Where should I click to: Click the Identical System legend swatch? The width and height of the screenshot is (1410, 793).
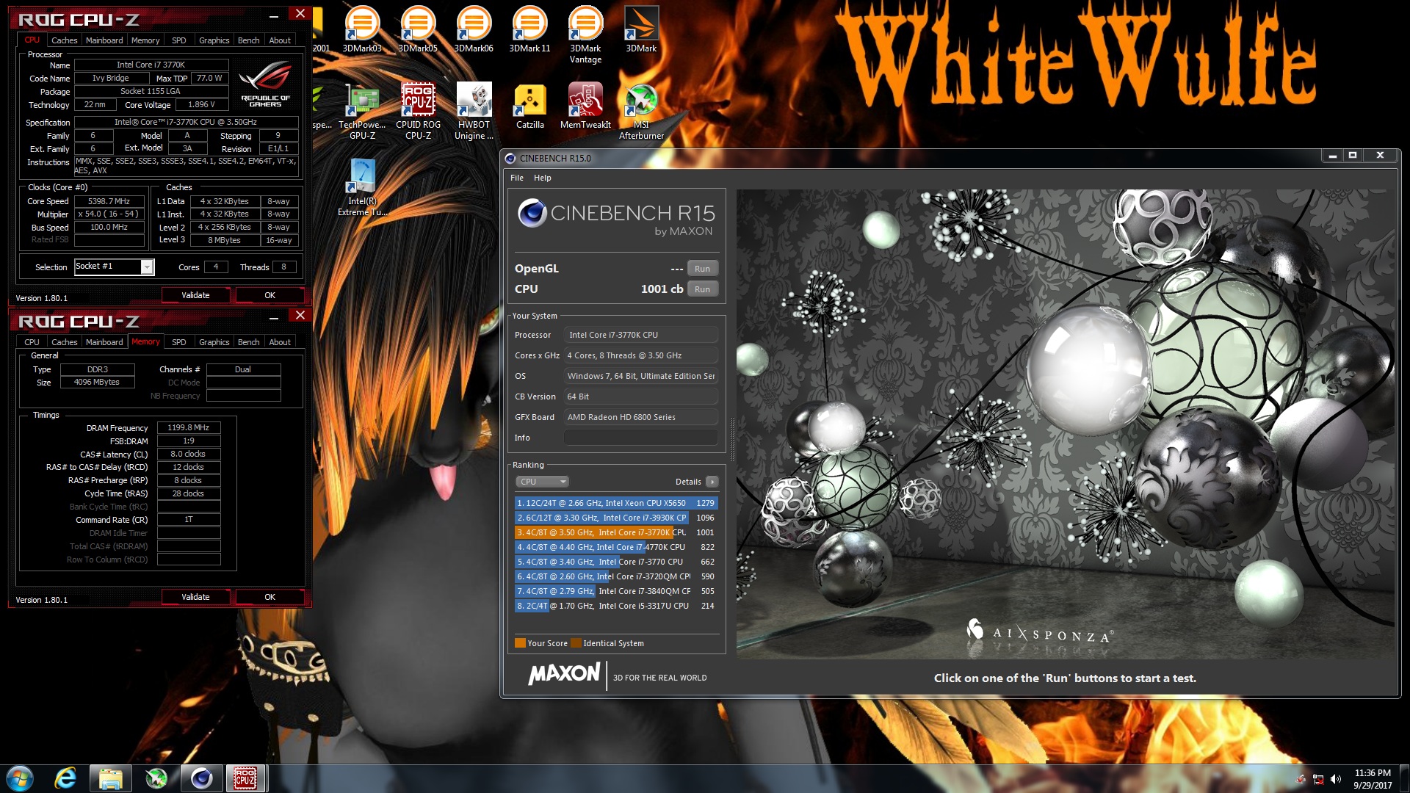point(576,643)
